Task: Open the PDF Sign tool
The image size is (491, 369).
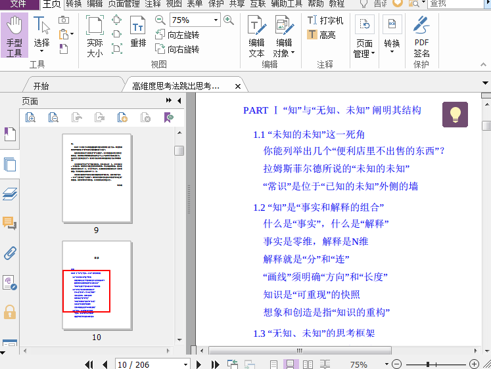Action: pyautogui.click(x=421, y=37)
